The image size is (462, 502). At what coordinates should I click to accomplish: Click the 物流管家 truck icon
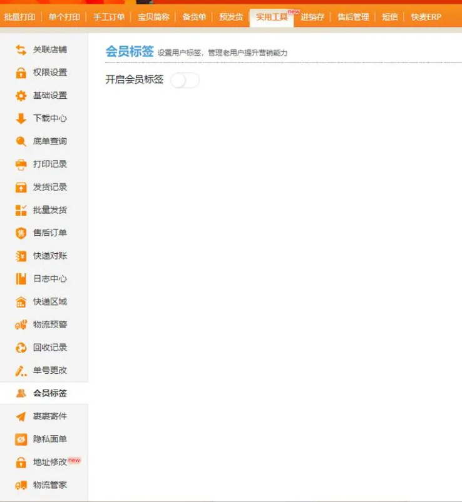click(x=21, y=485)
